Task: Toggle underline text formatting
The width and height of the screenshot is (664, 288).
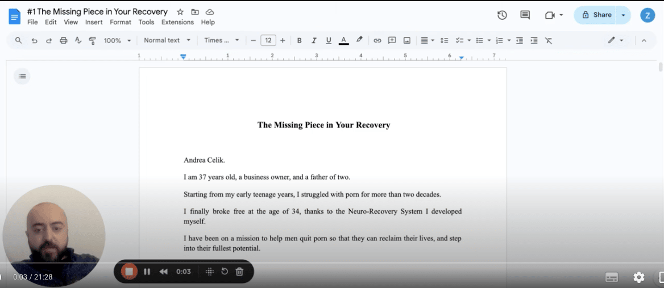Action: (x=329, y=40)
